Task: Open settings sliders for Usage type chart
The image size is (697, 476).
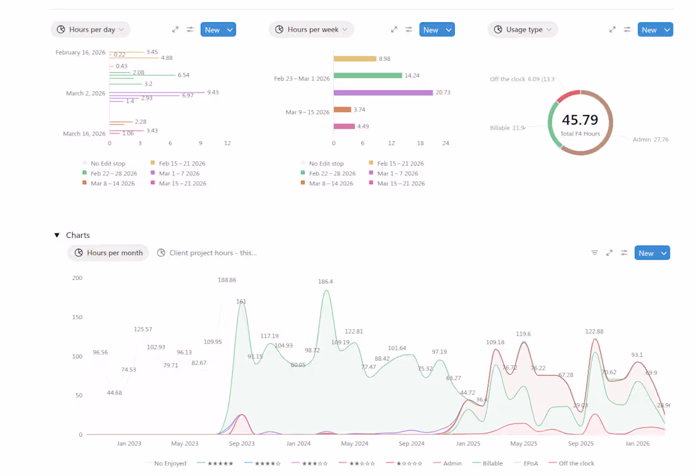Action: point(627,30)
